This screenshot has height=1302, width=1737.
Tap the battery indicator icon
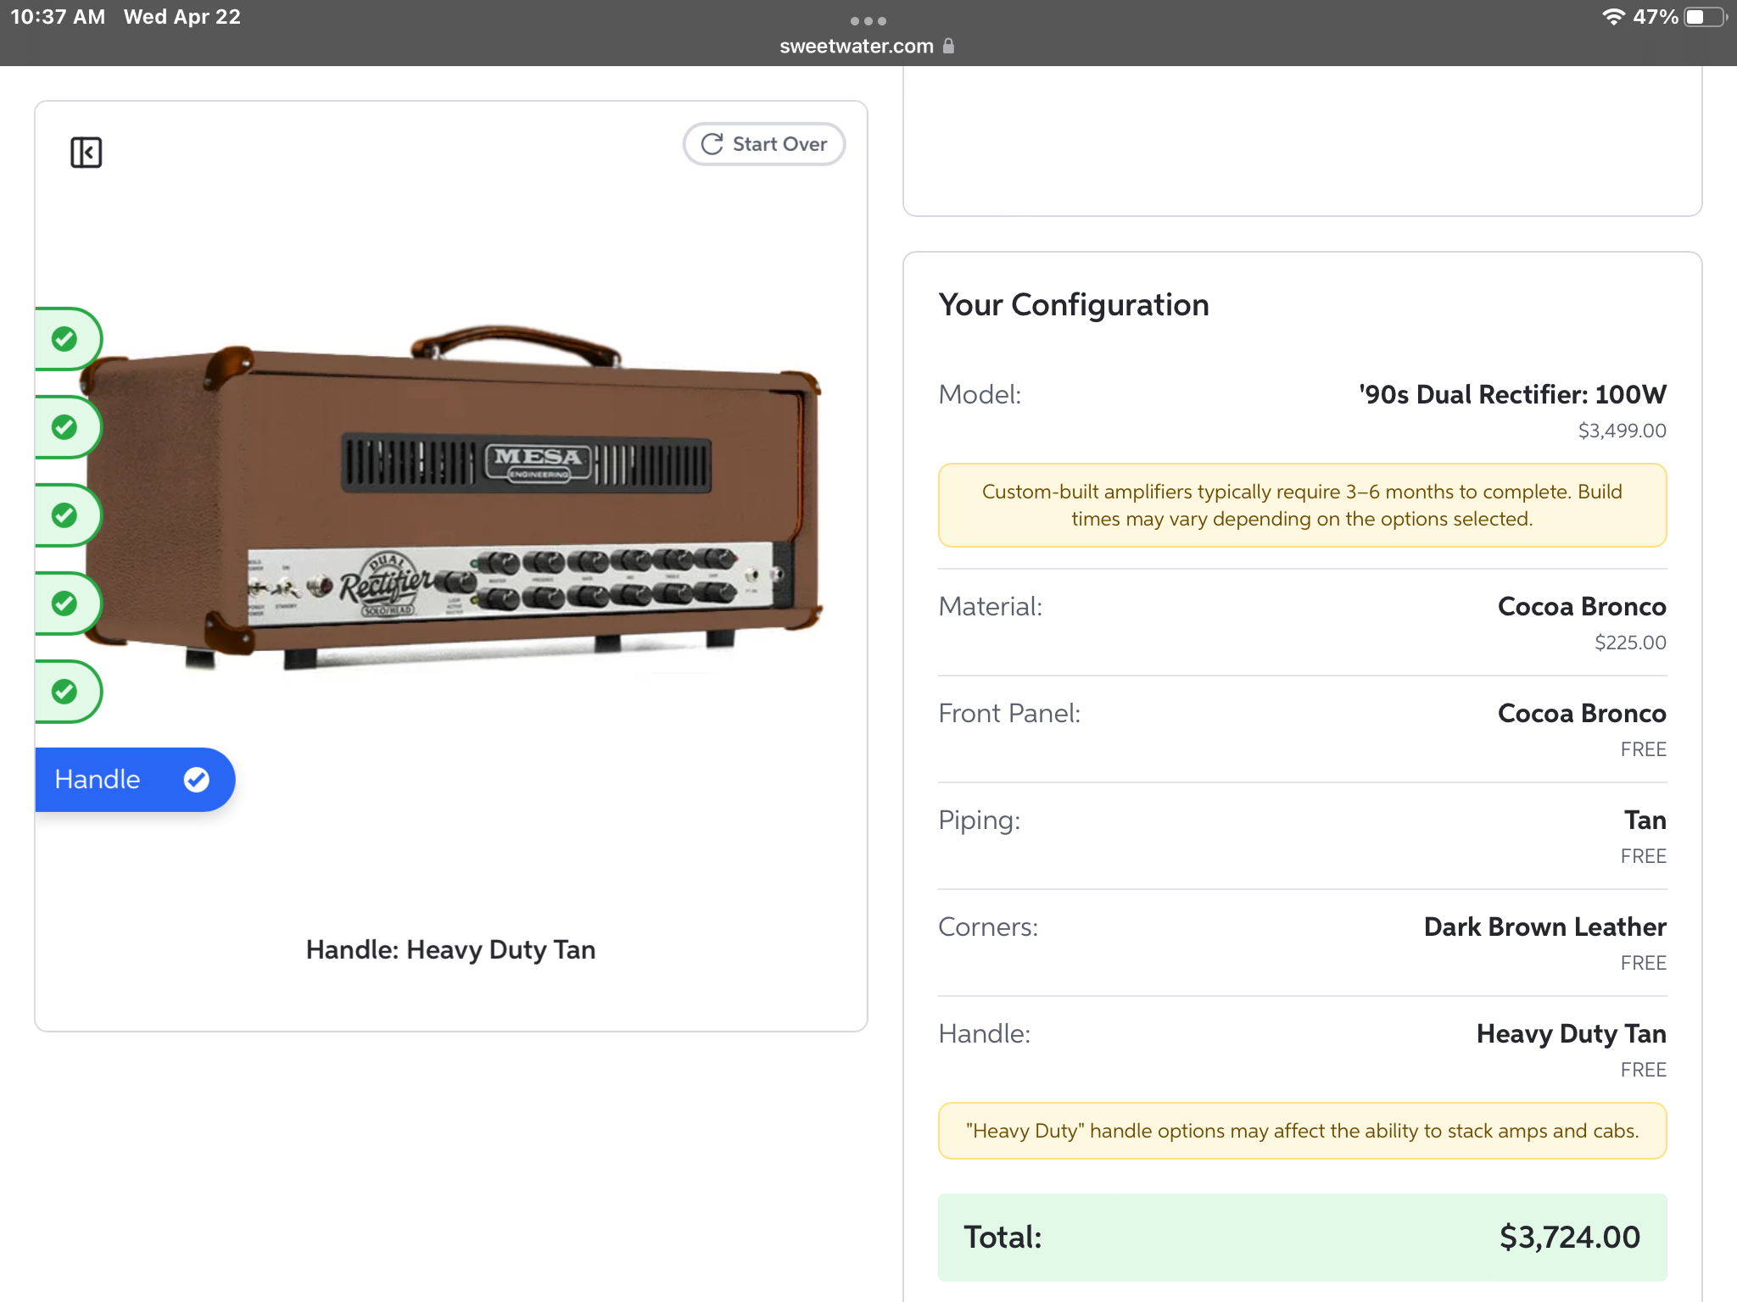[x=1706, y=17]
